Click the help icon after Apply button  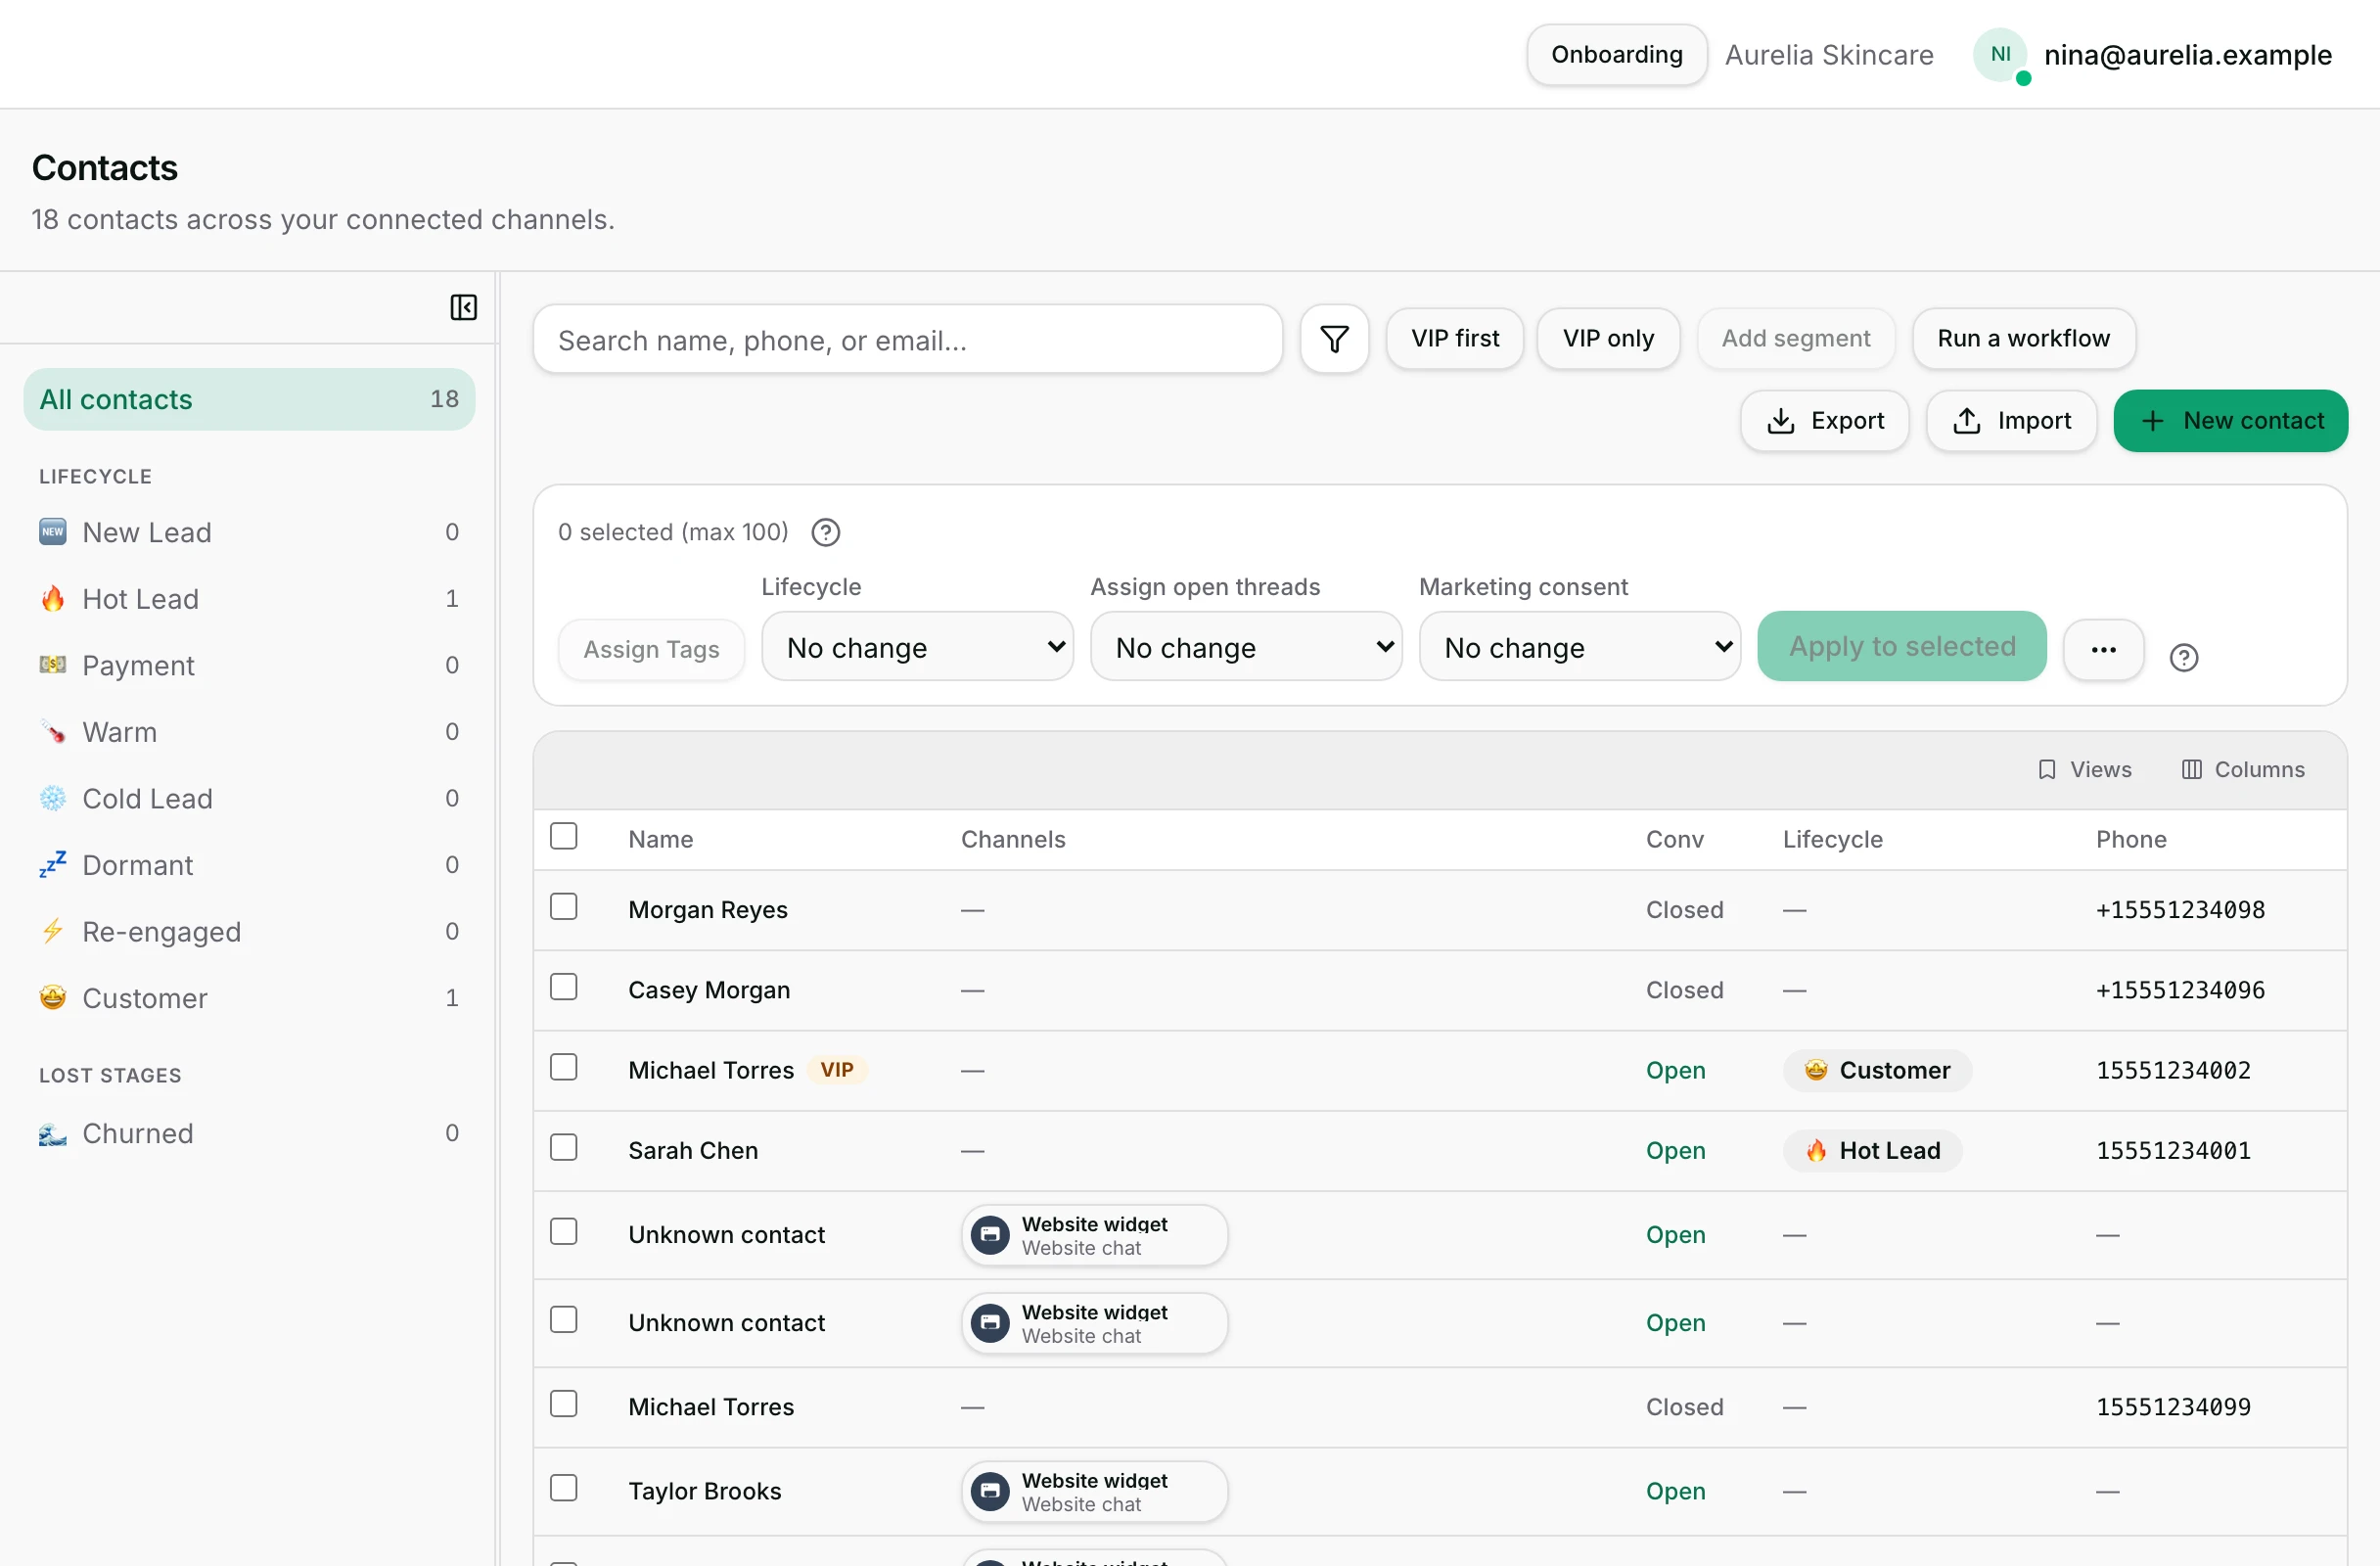[2183, 657]
